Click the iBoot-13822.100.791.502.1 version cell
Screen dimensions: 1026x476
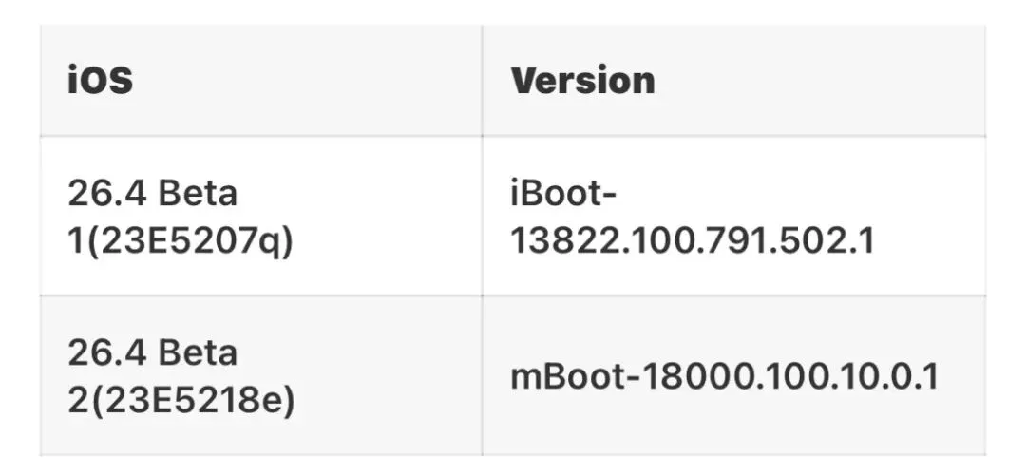tap(733, 216)
